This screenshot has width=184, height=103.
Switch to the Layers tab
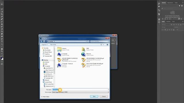click(x=163, y=22)
